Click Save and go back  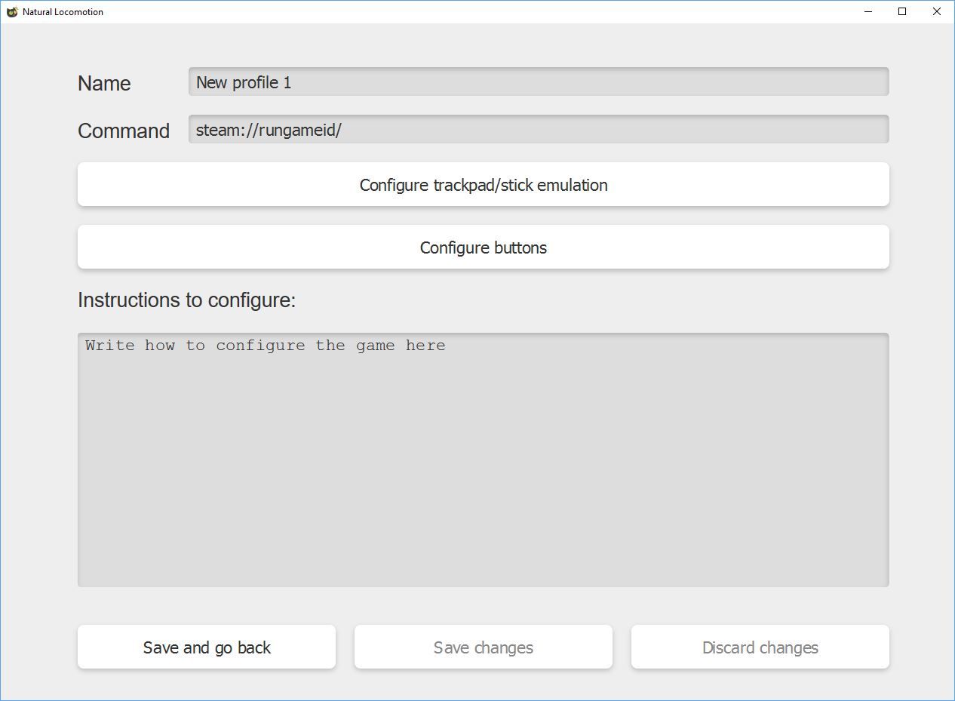207,647
